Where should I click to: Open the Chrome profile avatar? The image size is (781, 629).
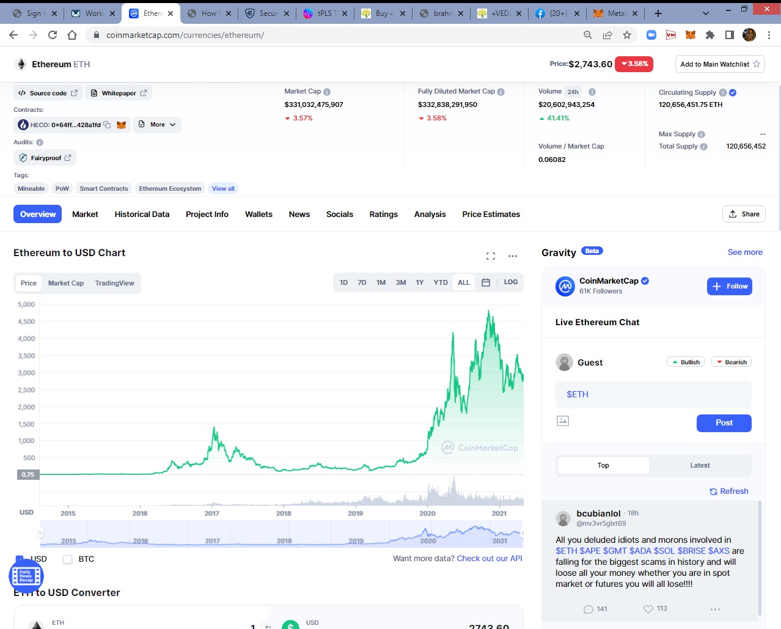pyautogui.click(x=749, y=35)
